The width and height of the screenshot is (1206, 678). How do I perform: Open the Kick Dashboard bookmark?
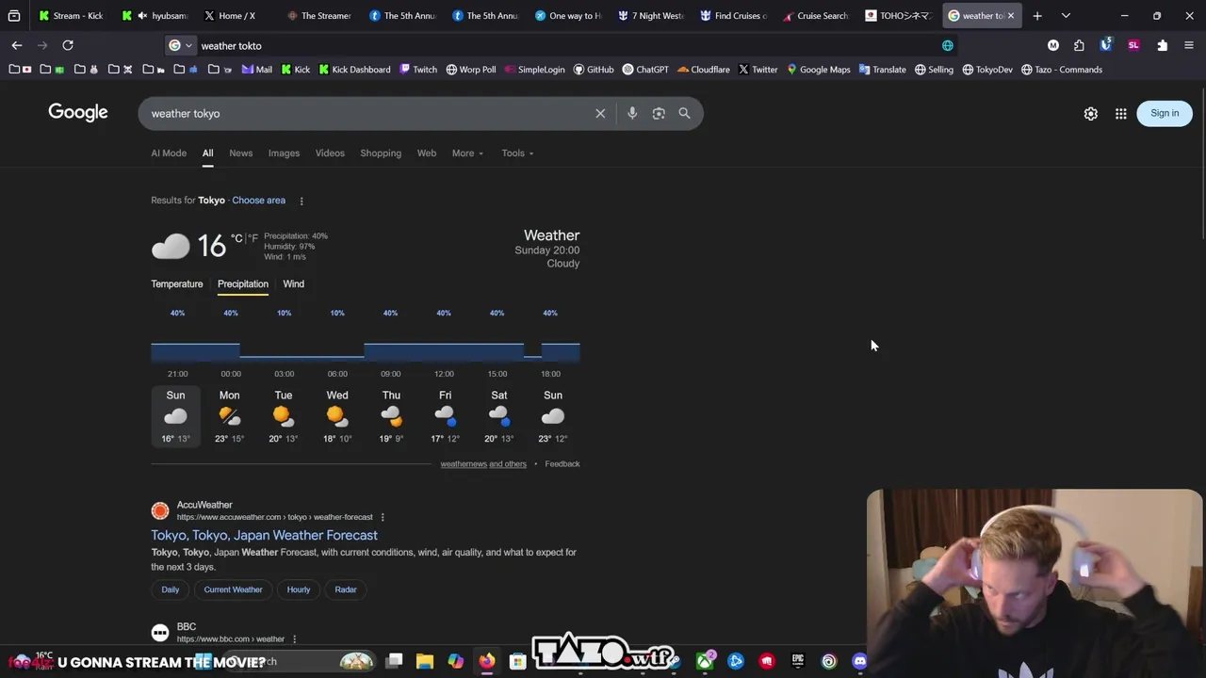click(354, 69)
